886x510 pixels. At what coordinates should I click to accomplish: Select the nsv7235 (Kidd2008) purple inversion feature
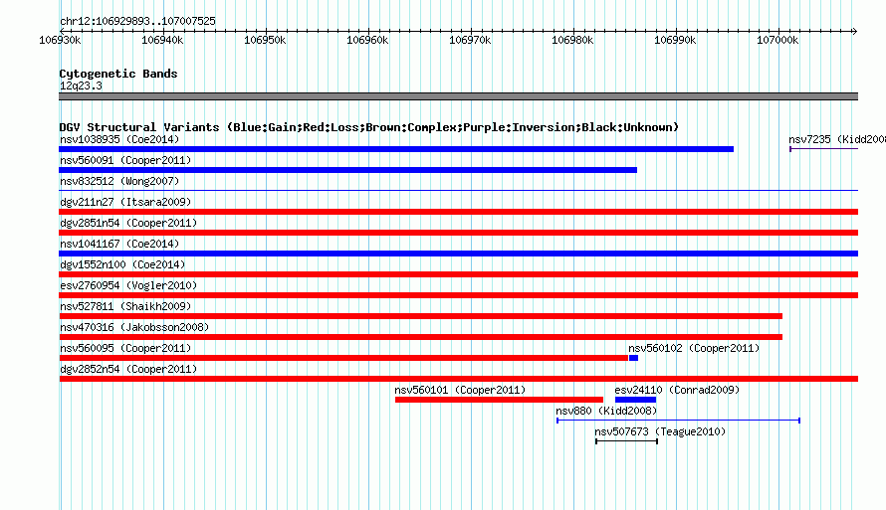pos(824,149)
